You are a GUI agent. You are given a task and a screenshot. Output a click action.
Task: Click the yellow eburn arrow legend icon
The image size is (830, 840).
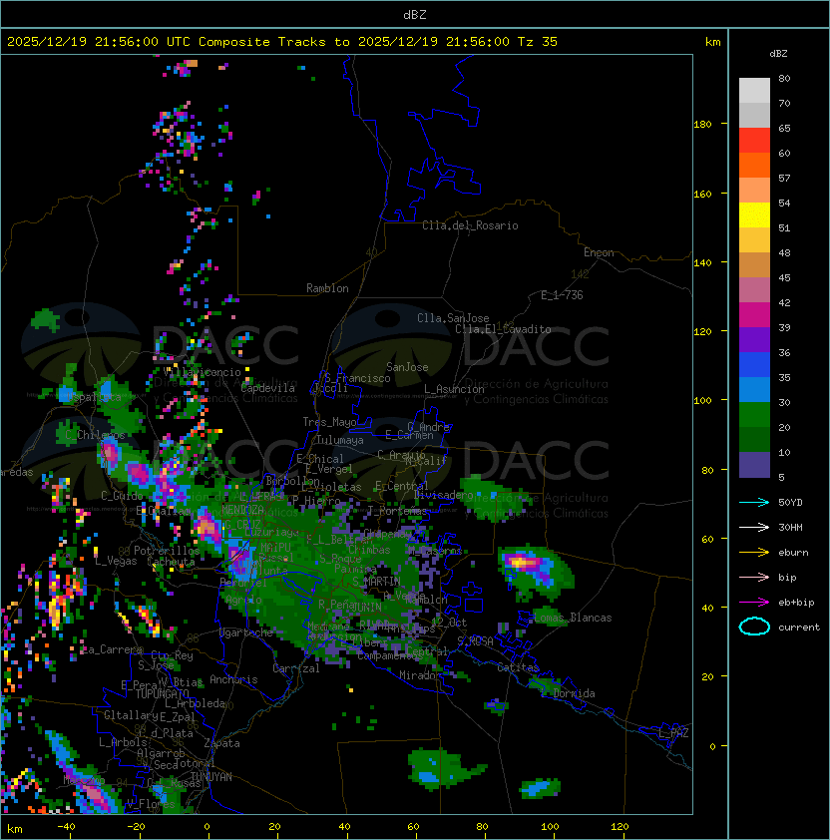[x=754, y=553]
